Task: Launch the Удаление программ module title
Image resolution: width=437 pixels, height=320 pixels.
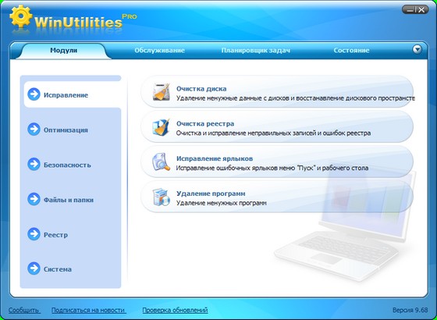Action: pos(211,194)
